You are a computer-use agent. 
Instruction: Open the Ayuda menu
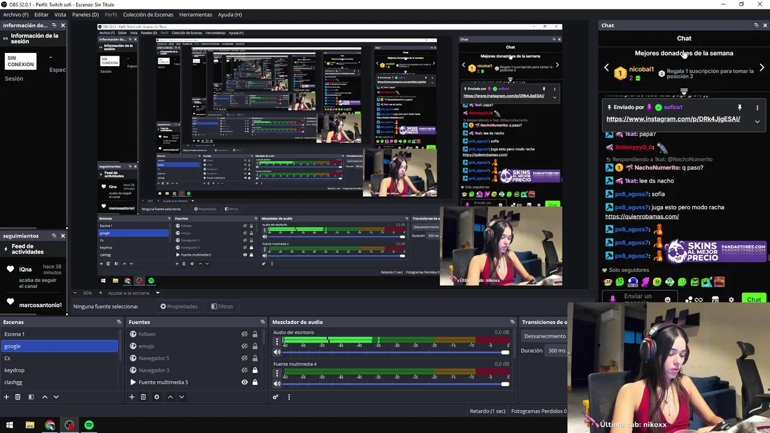[x=230, y=14]
